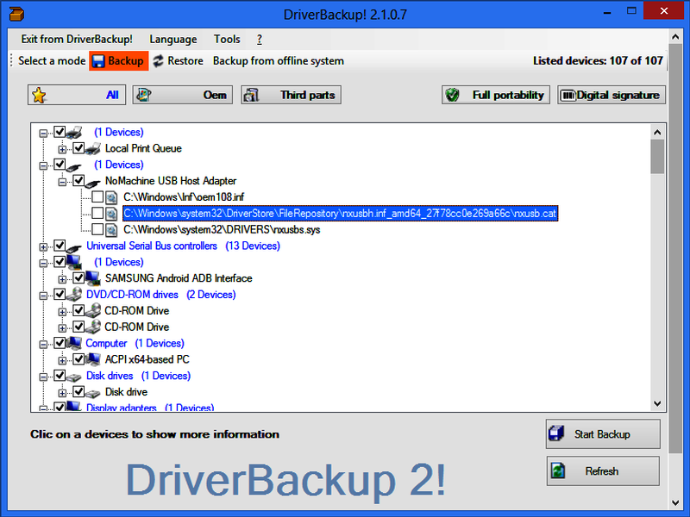Uncheck the Disk drives category checkbox
The image size is (690, 517).
coord(60,376)
